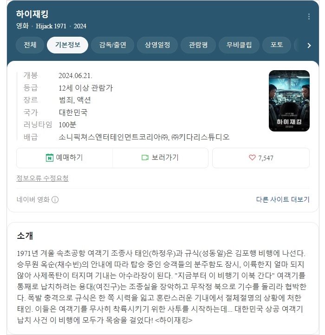Click the info icon beside 네이버 영화
The height and width of the screenshot is (335, 325).
(x=55, y=199)
